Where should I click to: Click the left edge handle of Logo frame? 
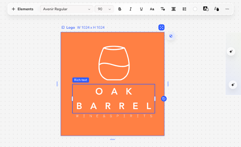pos(57,84)
